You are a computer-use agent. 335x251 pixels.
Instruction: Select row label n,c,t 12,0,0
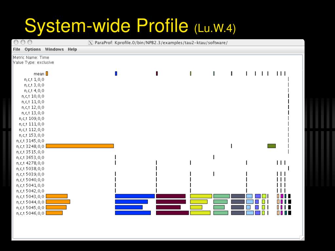pos(33,107)
